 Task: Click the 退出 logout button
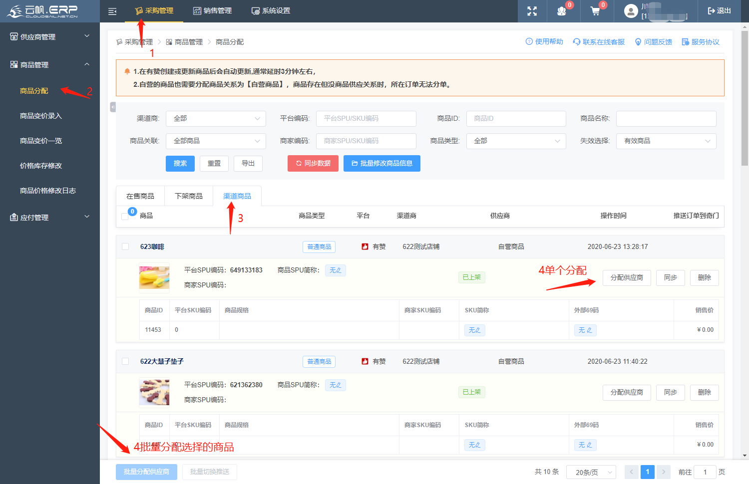point(720,11)
